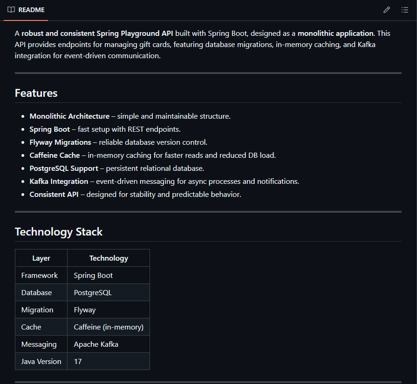Click the Monolithic Architecture bullet text
The width and height of the screenshot is (417, 384).
tap(69, 116)
